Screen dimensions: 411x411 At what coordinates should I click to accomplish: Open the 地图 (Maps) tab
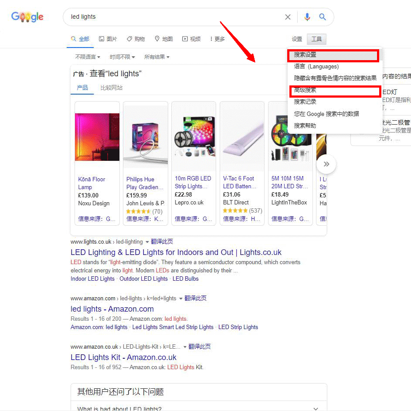163,39
